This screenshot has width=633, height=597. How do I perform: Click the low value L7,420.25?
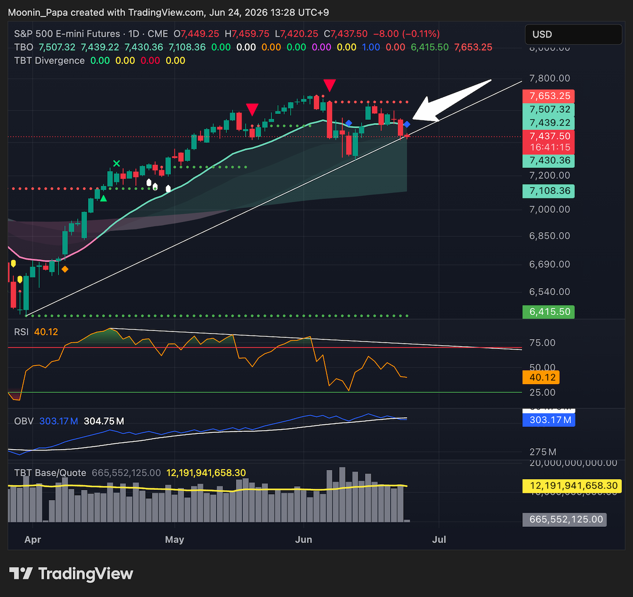[296, 34]
